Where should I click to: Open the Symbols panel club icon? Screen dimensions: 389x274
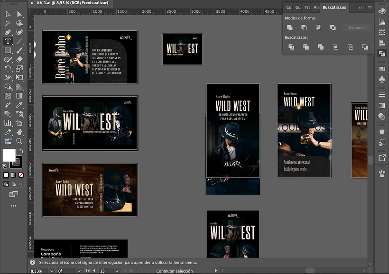pos(382,79)
